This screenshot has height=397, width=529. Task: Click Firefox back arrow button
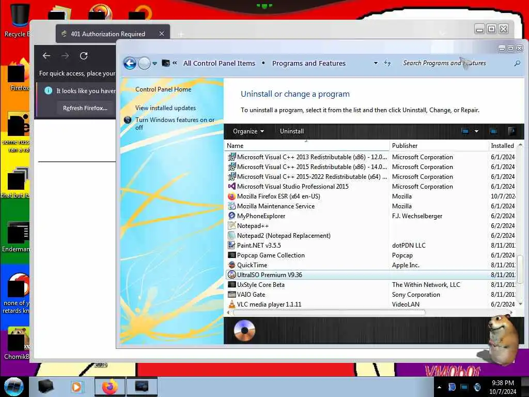pyautogui.click(x=46, y=56)
